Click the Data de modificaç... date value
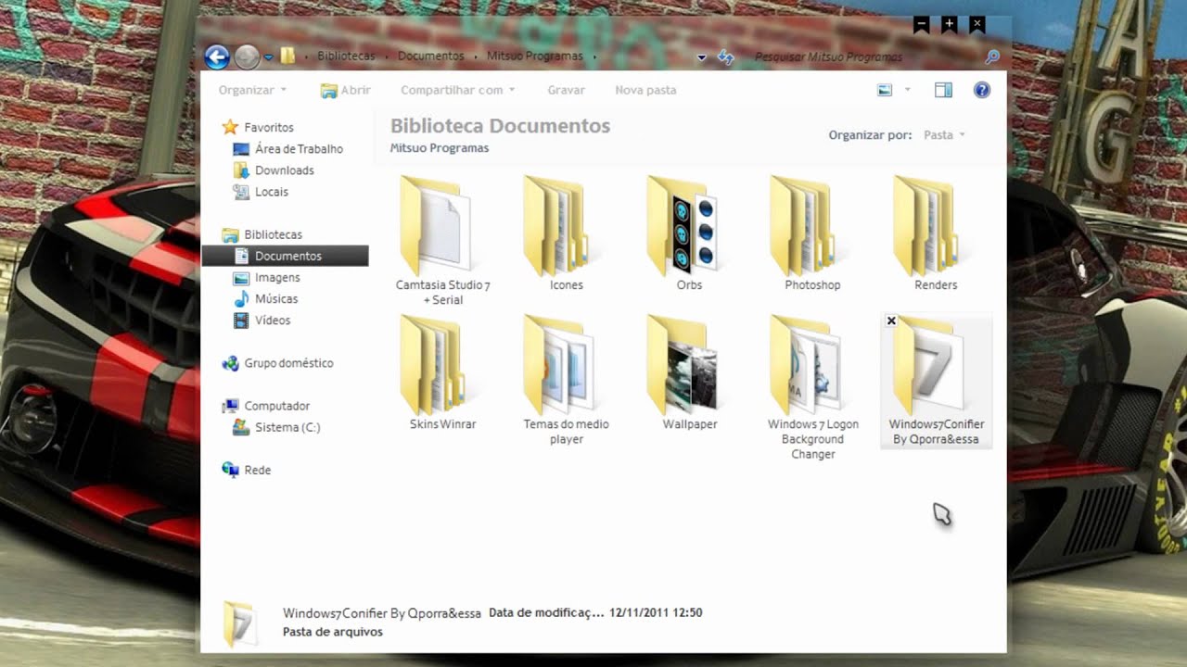1187x667 pixels. (x=656, y=613)
